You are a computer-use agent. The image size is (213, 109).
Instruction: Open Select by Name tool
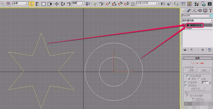(37, 4)
